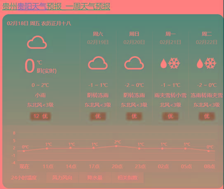Click the cloud icon for today's weather
224x189 pixels.
(37, 42)
